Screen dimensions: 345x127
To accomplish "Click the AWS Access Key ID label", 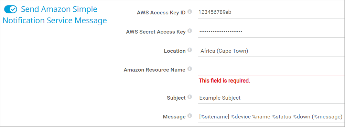I will tap(161, 13).
